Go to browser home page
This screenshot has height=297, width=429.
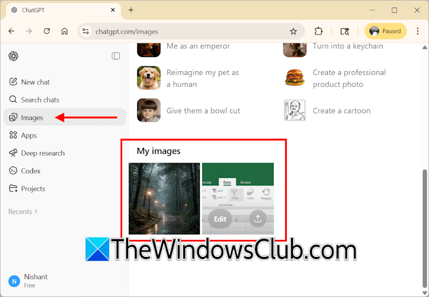64,31
